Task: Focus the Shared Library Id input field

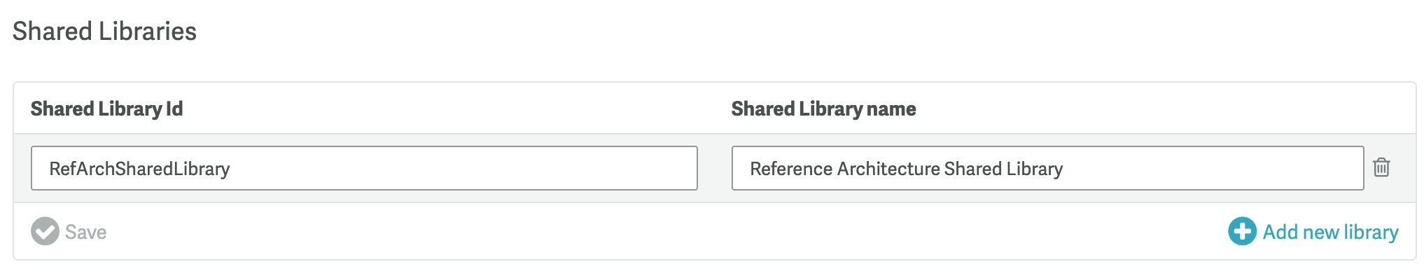Action: tap(364, 168)
